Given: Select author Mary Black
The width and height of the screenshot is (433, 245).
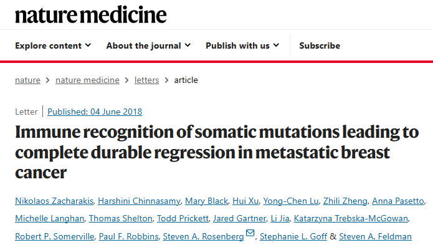Looking at the screenshot, I should pos(206,201).
